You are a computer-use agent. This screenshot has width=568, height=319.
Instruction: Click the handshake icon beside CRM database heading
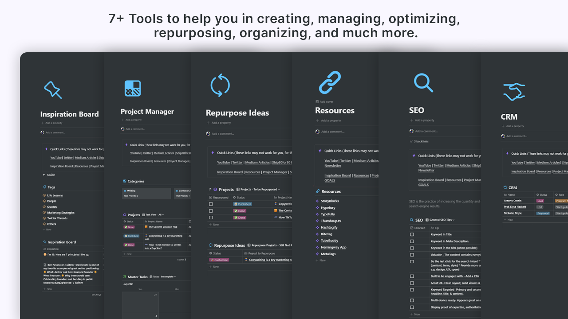tap(505, 187)
